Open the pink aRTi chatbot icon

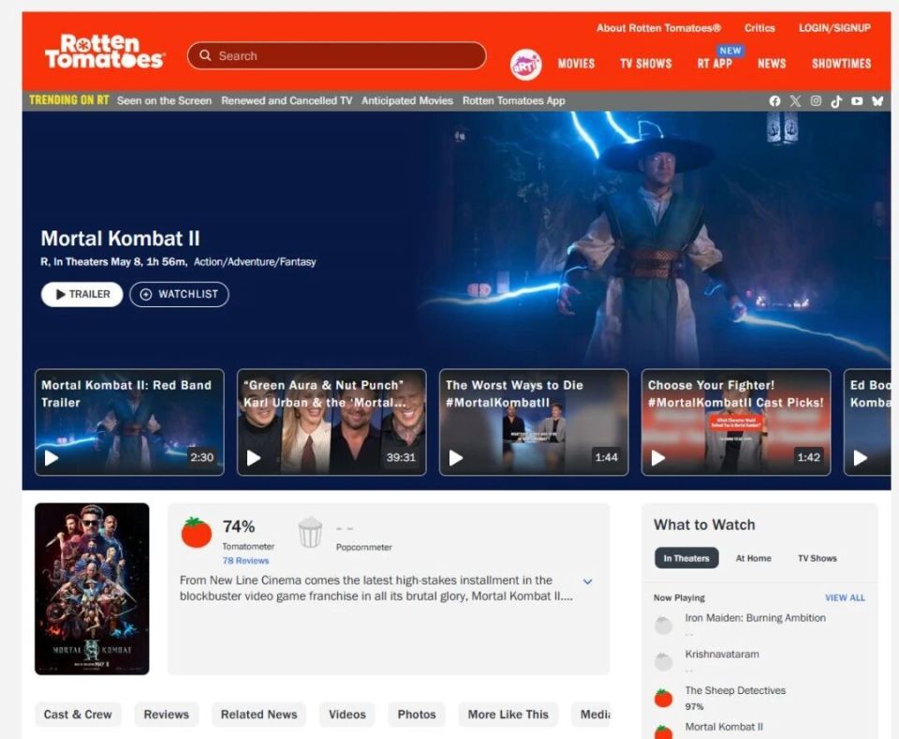525,65
